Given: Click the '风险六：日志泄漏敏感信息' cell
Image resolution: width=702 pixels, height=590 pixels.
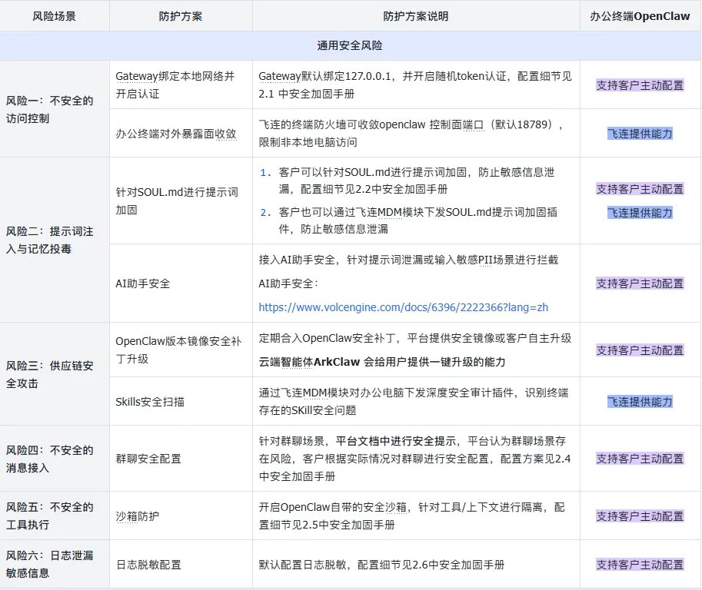Looking at the screenshot, I should pyautogui.click(x=54, y=564).
